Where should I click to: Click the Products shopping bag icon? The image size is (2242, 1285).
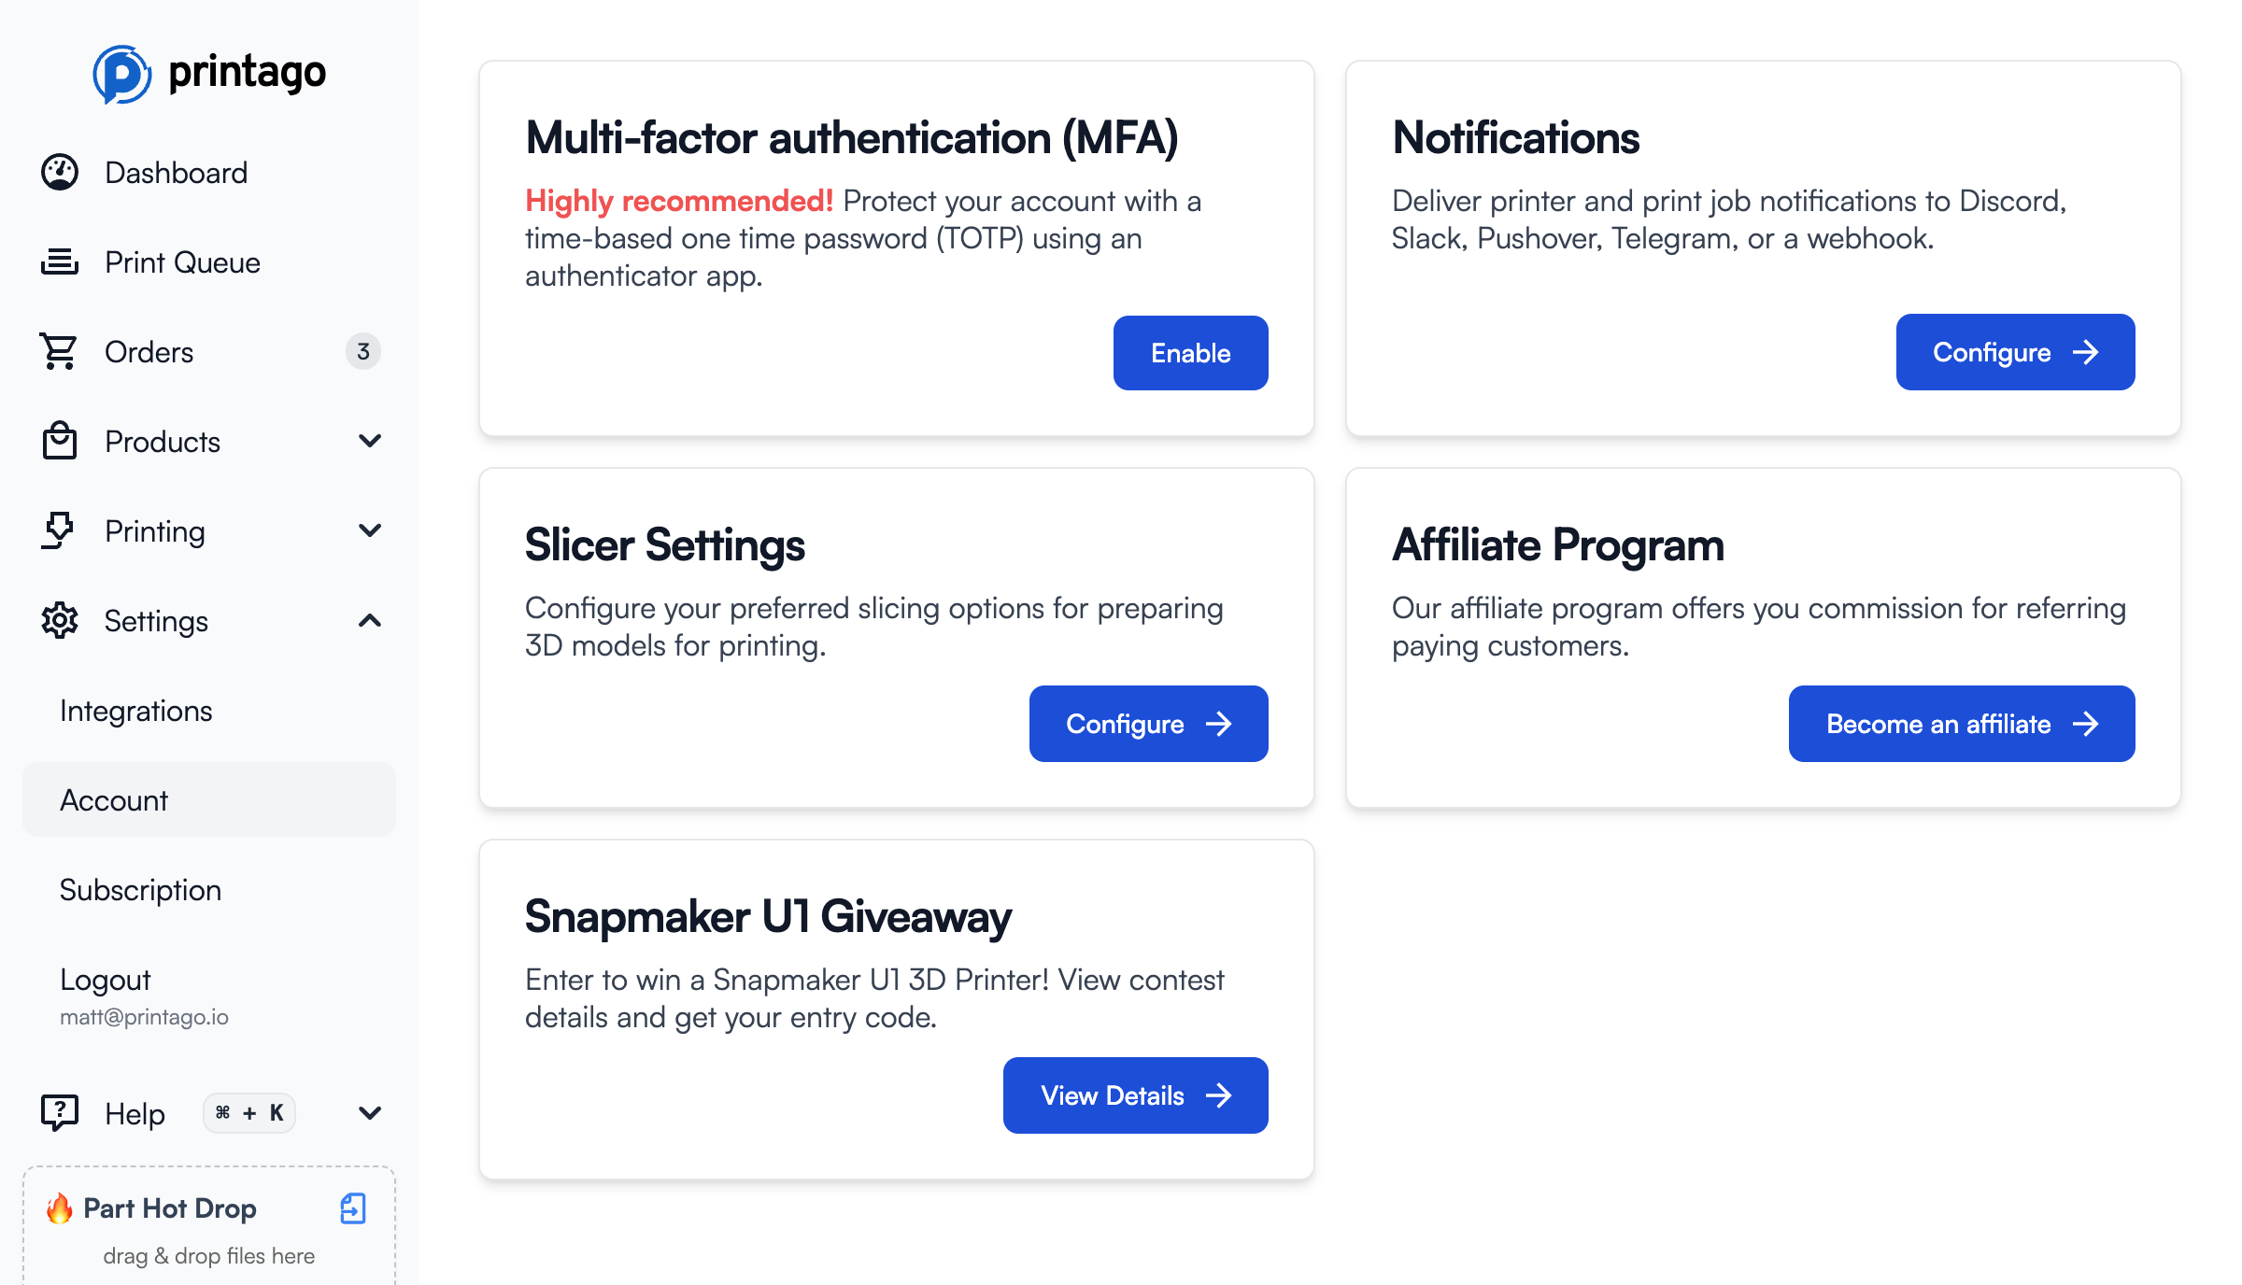click(60, 441)
